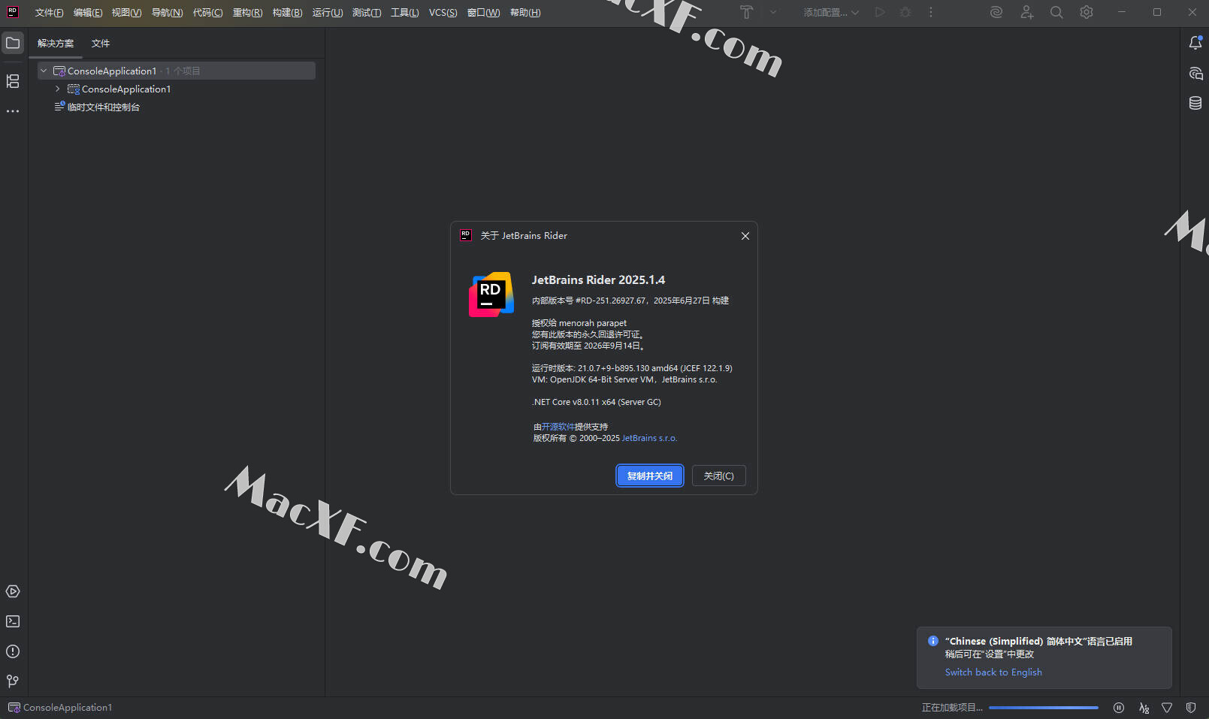The image size is (1209, 719).
Task: Click the shield status bar icon
Action: [1191, 708]
